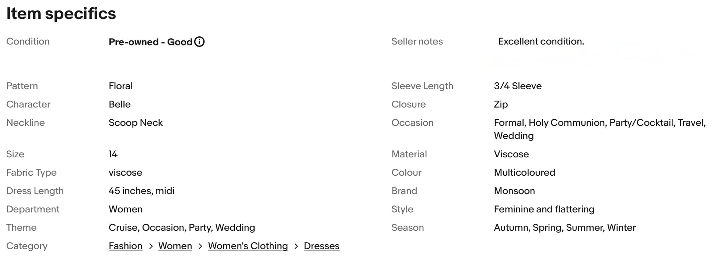Click the Scoop Neck neckline value
The image size is (717, 258).
pyautogui.click(x=136, y=123)
